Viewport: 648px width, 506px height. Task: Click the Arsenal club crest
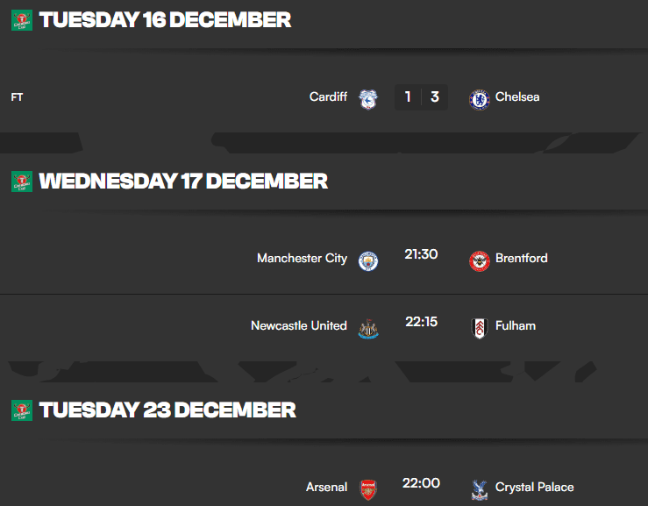click(x=368, y=488)
